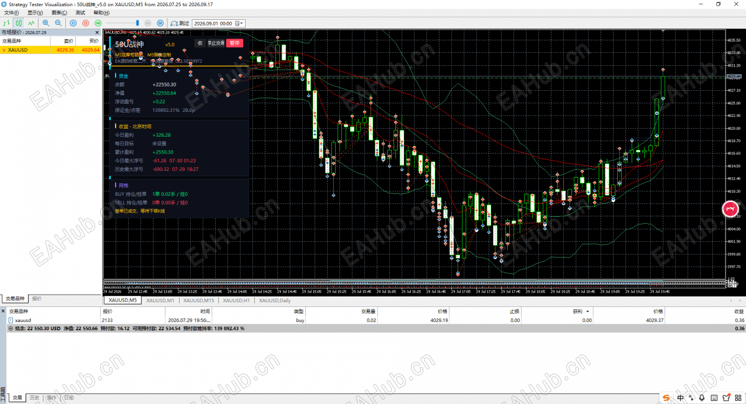
Task: Click the 跳过 skip-to-date button
Action: pyautogui.click(x=180, y=23)
